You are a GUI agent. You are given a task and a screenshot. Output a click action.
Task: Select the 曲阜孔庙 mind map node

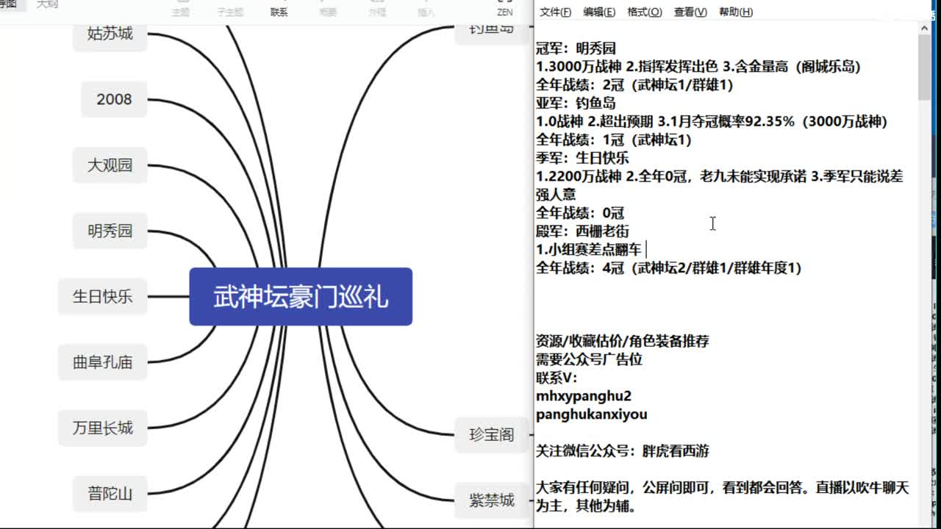click(x=103, y=362)
